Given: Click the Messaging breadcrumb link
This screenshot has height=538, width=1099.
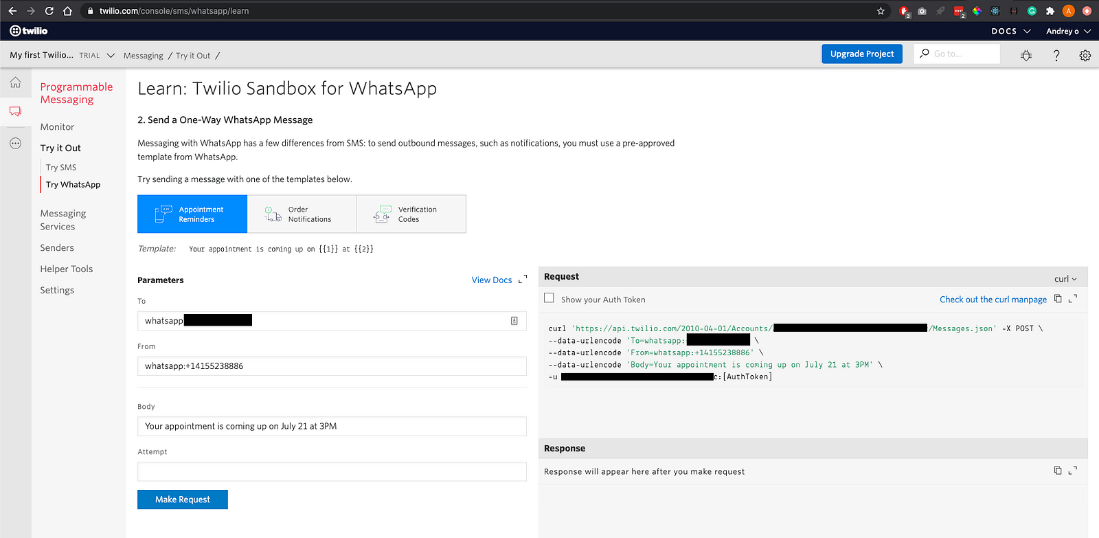Looking at the screenshot, I should [x=143, y=56].
